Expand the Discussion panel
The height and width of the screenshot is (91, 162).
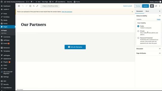tap(149, 49)
